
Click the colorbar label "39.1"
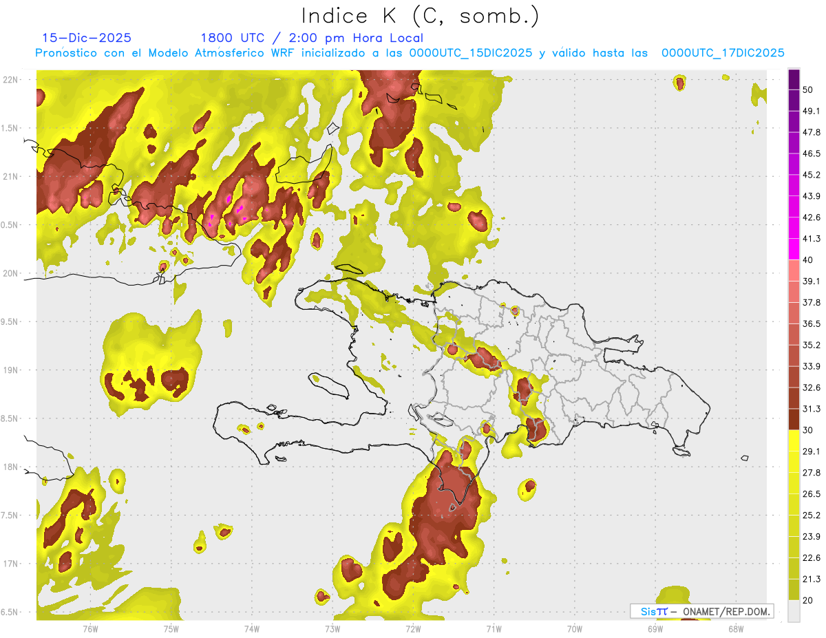pos(812,281)
